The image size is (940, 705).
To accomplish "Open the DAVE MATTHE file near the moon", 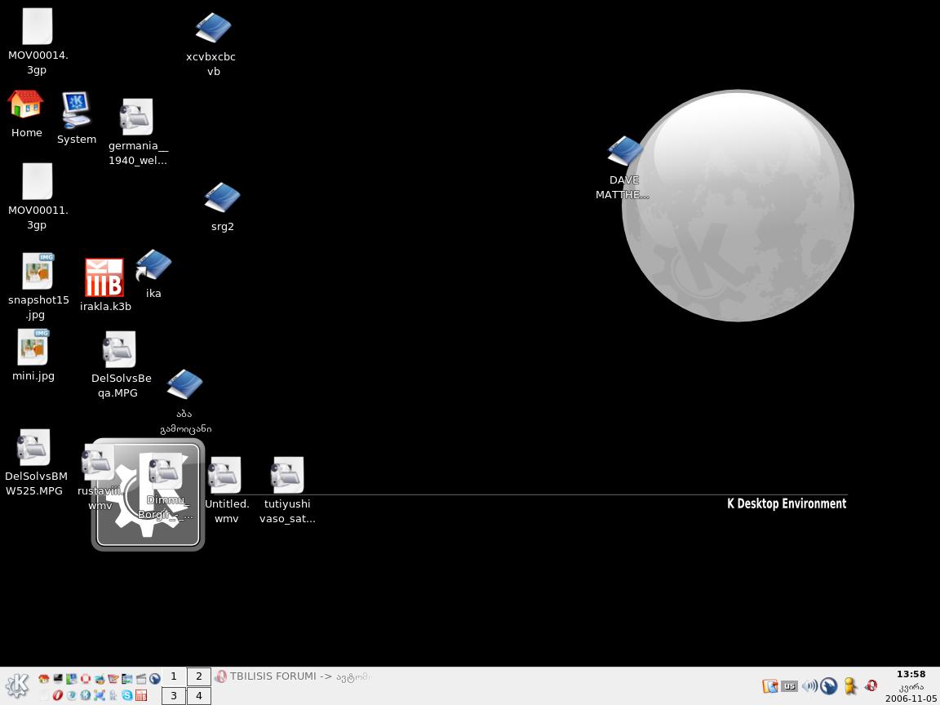I will (x=625, y=151).
